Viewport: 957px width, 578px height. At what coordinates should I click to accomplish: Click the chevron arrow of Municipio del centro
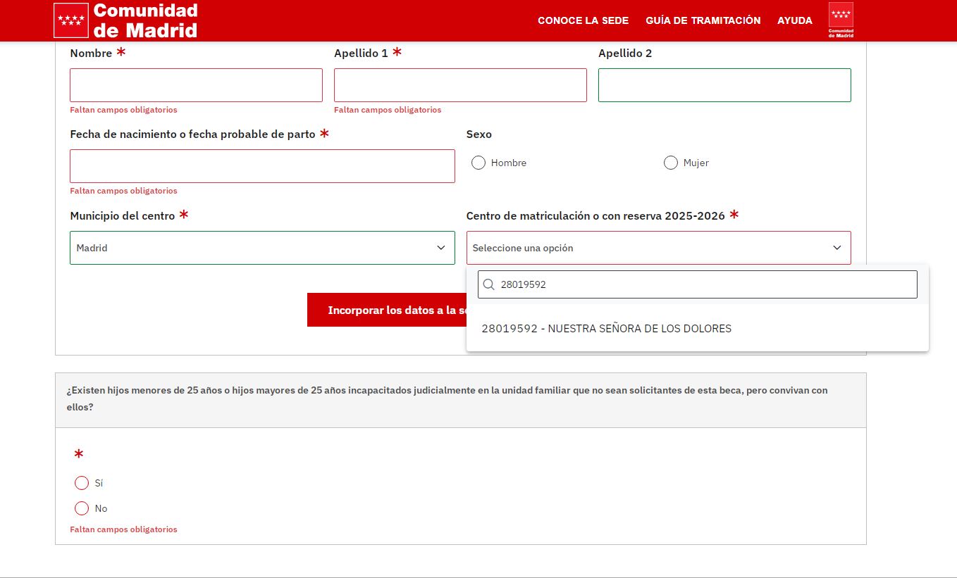pos(440,248)
